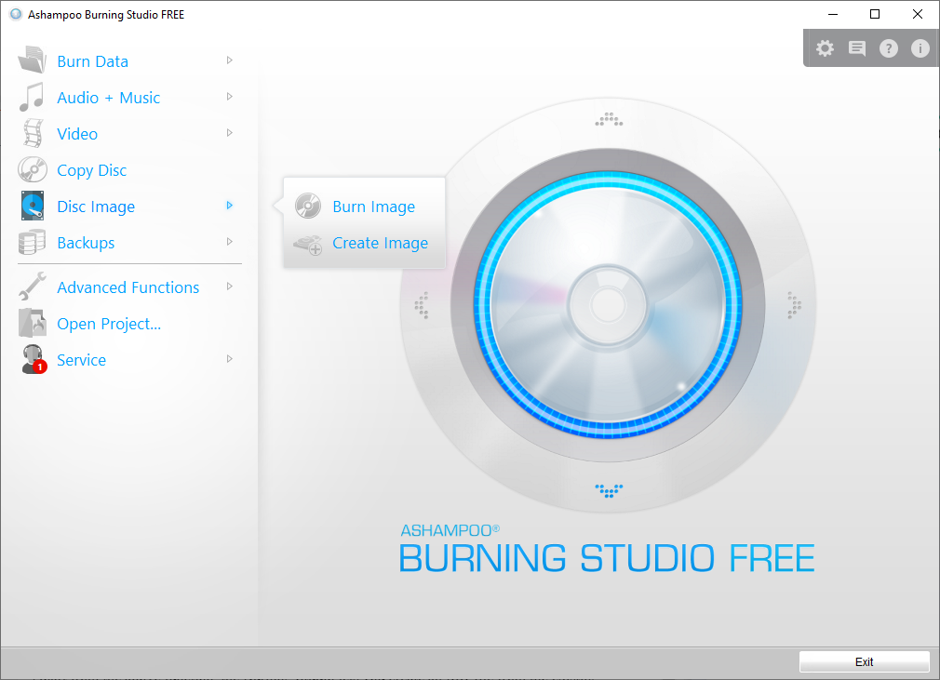Click the Audio + Music note icon
This screenshot has width=940, height=680.
32,97
